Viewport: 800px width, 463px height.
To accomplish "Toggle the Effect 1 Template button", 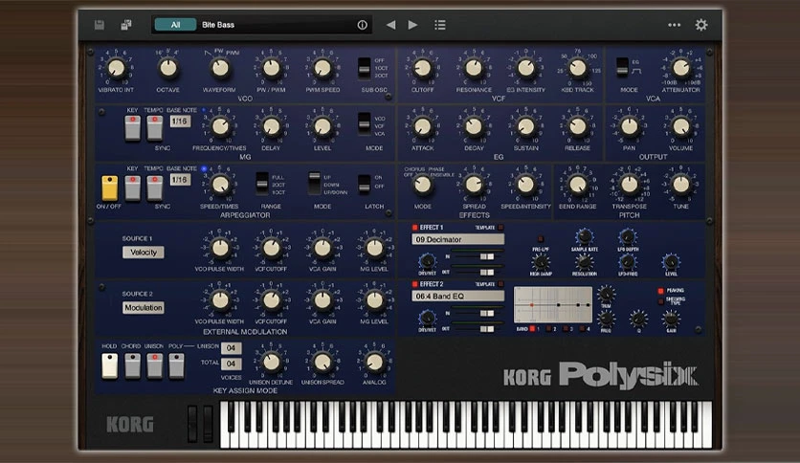I will (500, 228).
